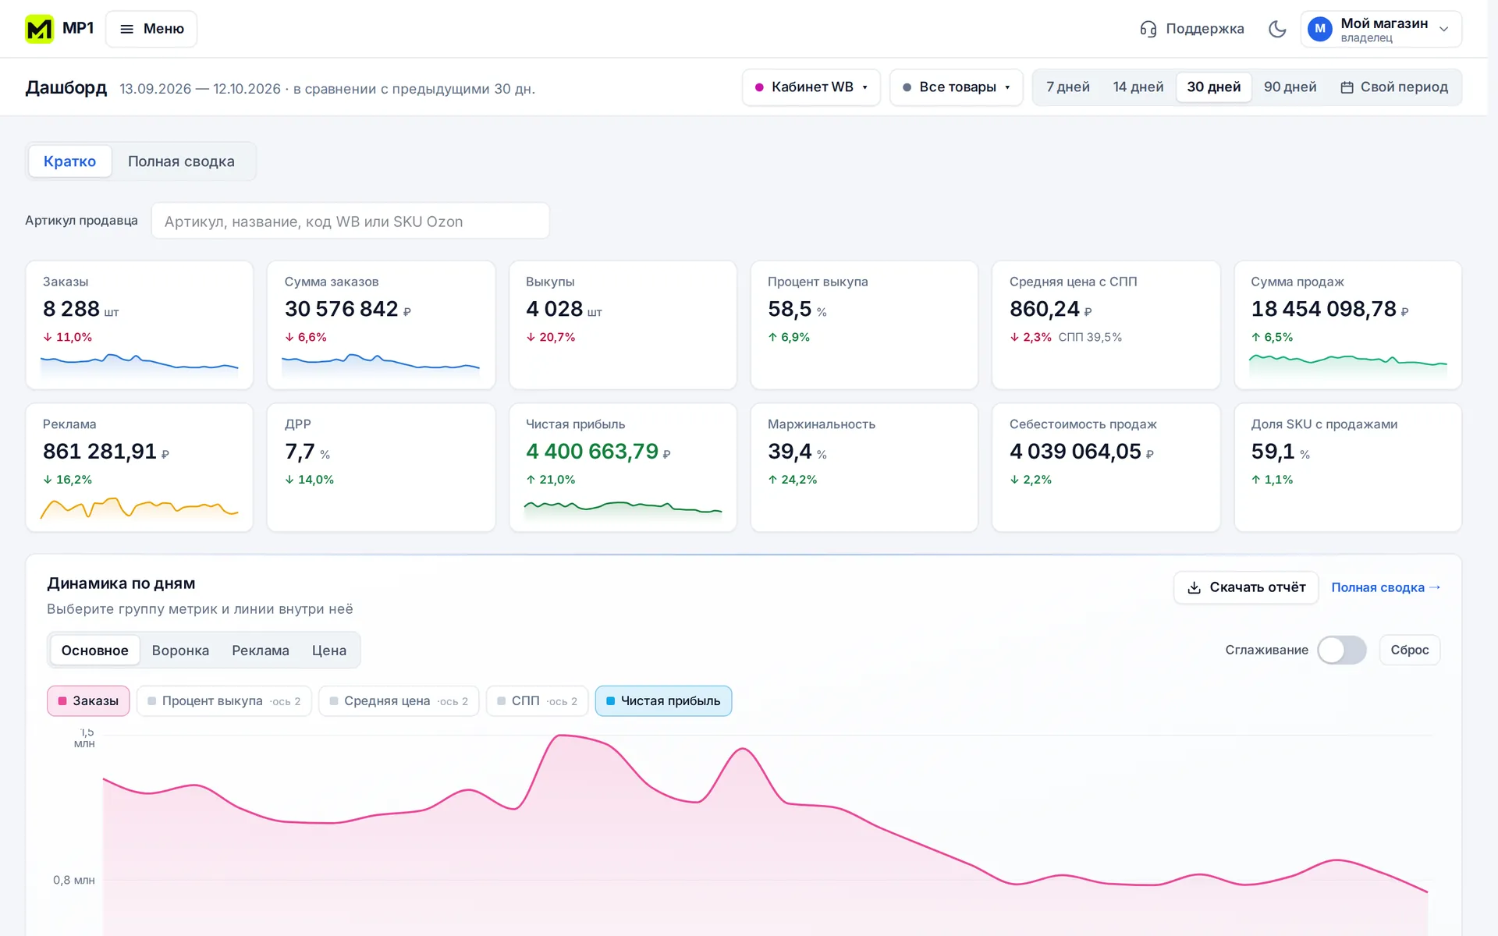Enable the Средняя цена chart line
Image resolution: width=1498 pixels, height=936 pixels.
coord(399,700)
